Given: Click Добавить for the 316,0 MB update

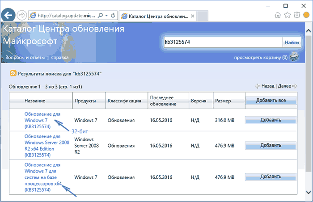Looking at the screenshot, I should 271,120.
